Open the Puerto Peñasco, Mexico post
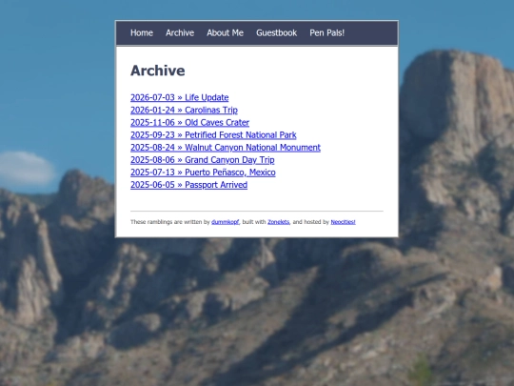Screen dimensions: 514x386 point(203,173)
